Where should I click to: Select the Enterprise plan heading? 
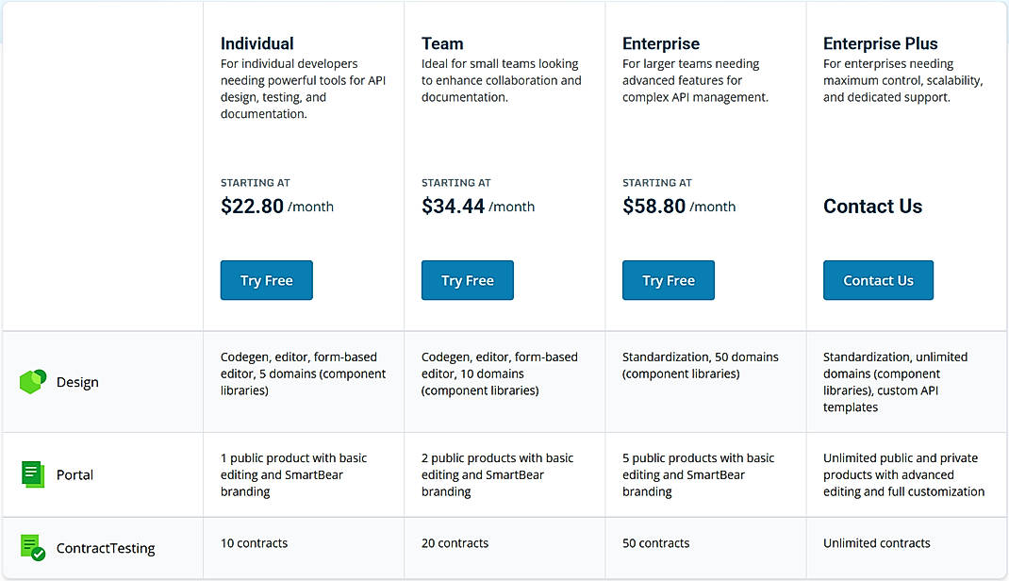(660, 43)
